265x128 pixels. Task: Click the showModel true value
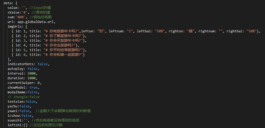[33, 87]
